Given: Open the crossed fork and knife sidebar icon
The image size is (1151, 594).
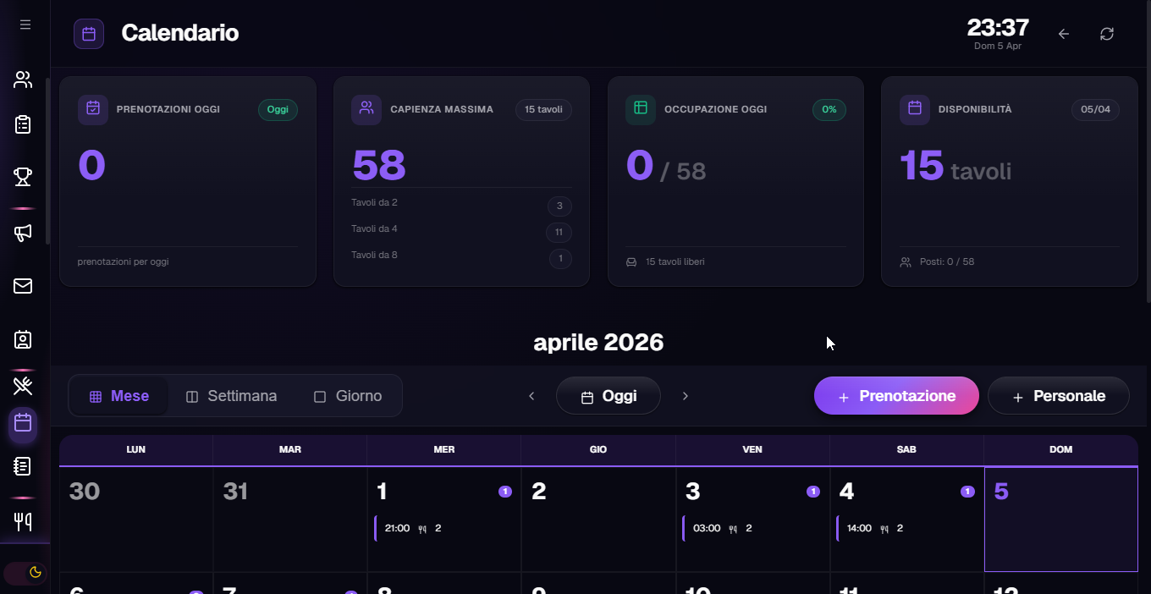Looking at the screenshot, I should click(23, 386).
